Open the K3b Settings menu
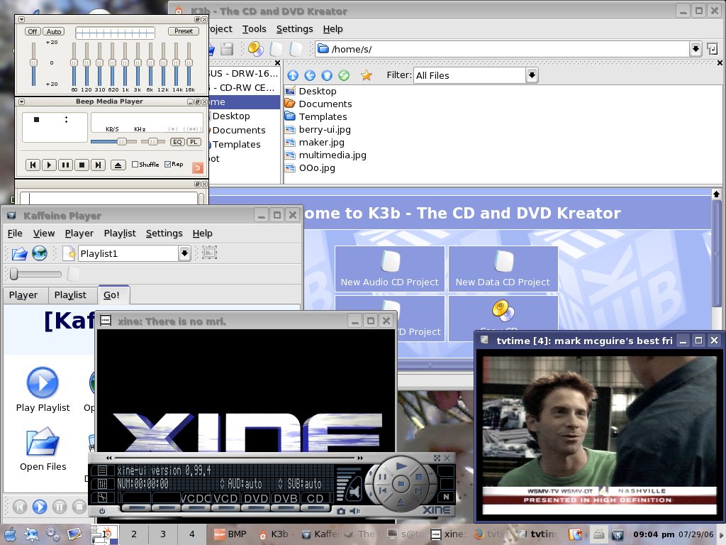 click(x=294, y=28)
